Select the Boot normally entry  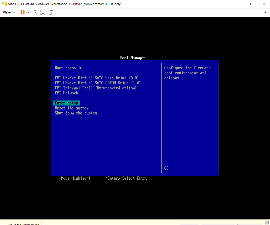pyautogui.click(x=68, y=68)
